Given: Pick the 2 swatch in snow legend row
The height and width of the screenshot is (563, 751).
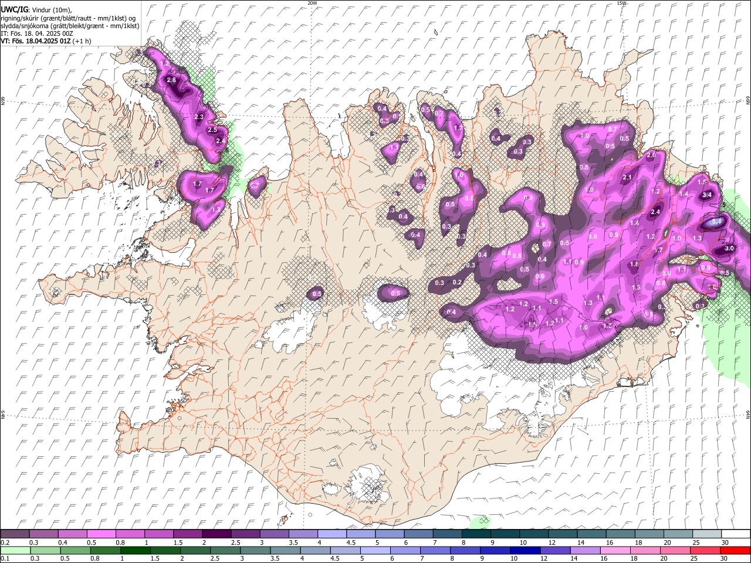Looking at the screenshot, I should [216, 534].
